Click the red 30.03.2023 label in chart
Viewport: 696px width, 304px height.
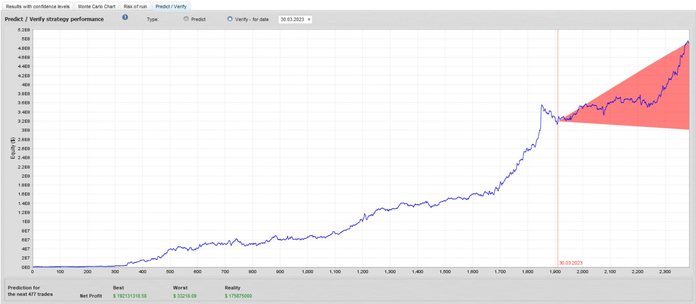570,263
